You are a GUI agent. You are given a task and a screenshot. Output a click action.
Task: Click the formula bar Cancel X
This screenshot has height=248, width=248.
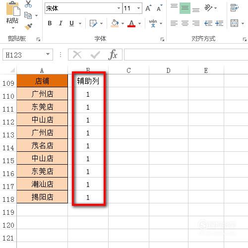coord(77,55)
